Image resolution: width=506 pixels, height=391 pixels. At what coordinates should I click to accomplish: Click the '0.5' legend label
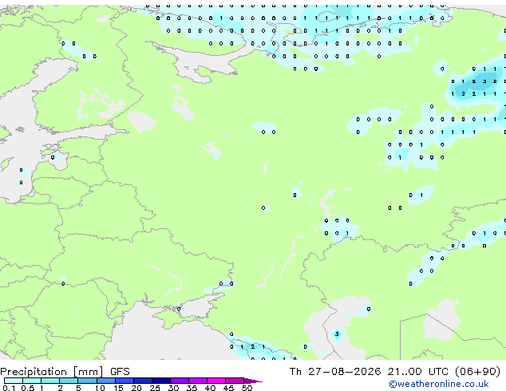click(x=28, y=388)
